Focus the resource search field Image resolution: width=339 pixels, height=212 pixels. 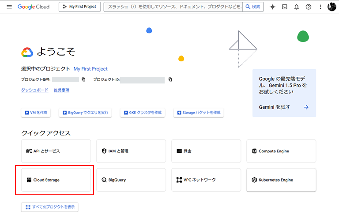(173, 7)
